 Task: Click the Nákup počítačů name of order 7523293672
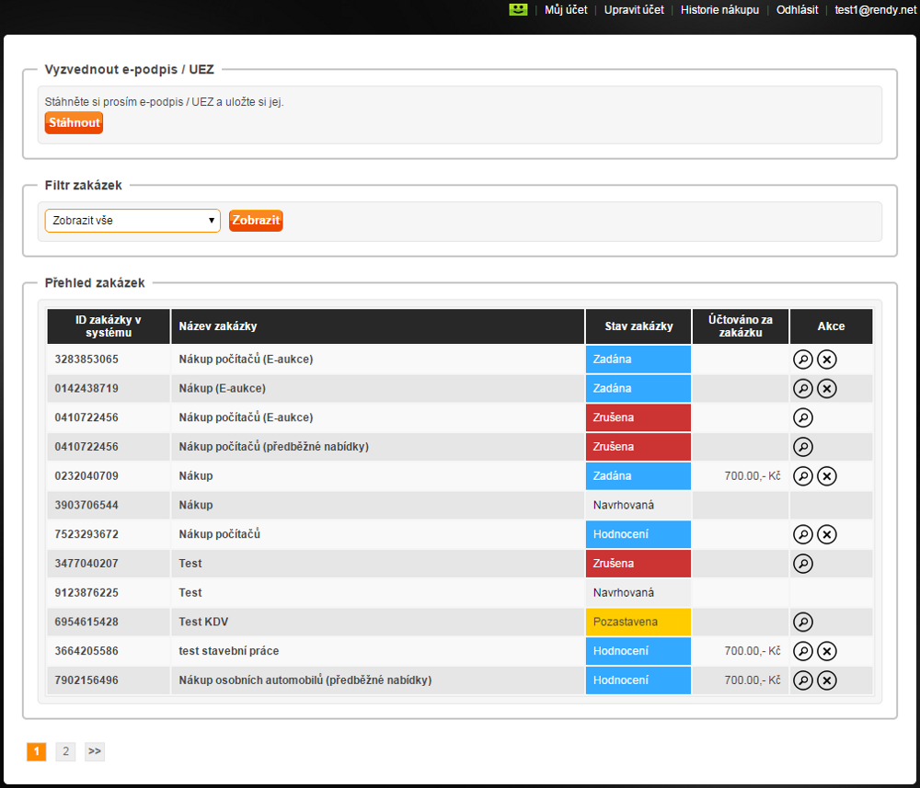click(x=220, y=534)
